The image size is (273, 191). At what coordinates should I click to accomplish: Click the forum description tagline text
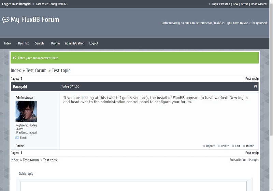click(x=214, y=23)
